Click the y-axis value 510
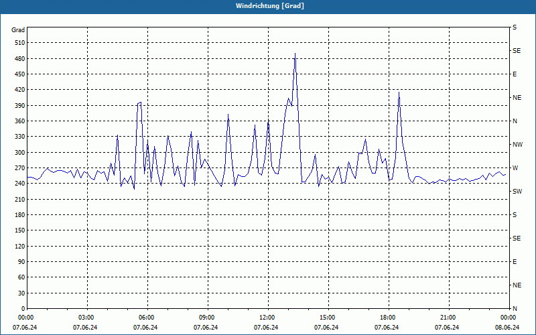 point(20,43)
